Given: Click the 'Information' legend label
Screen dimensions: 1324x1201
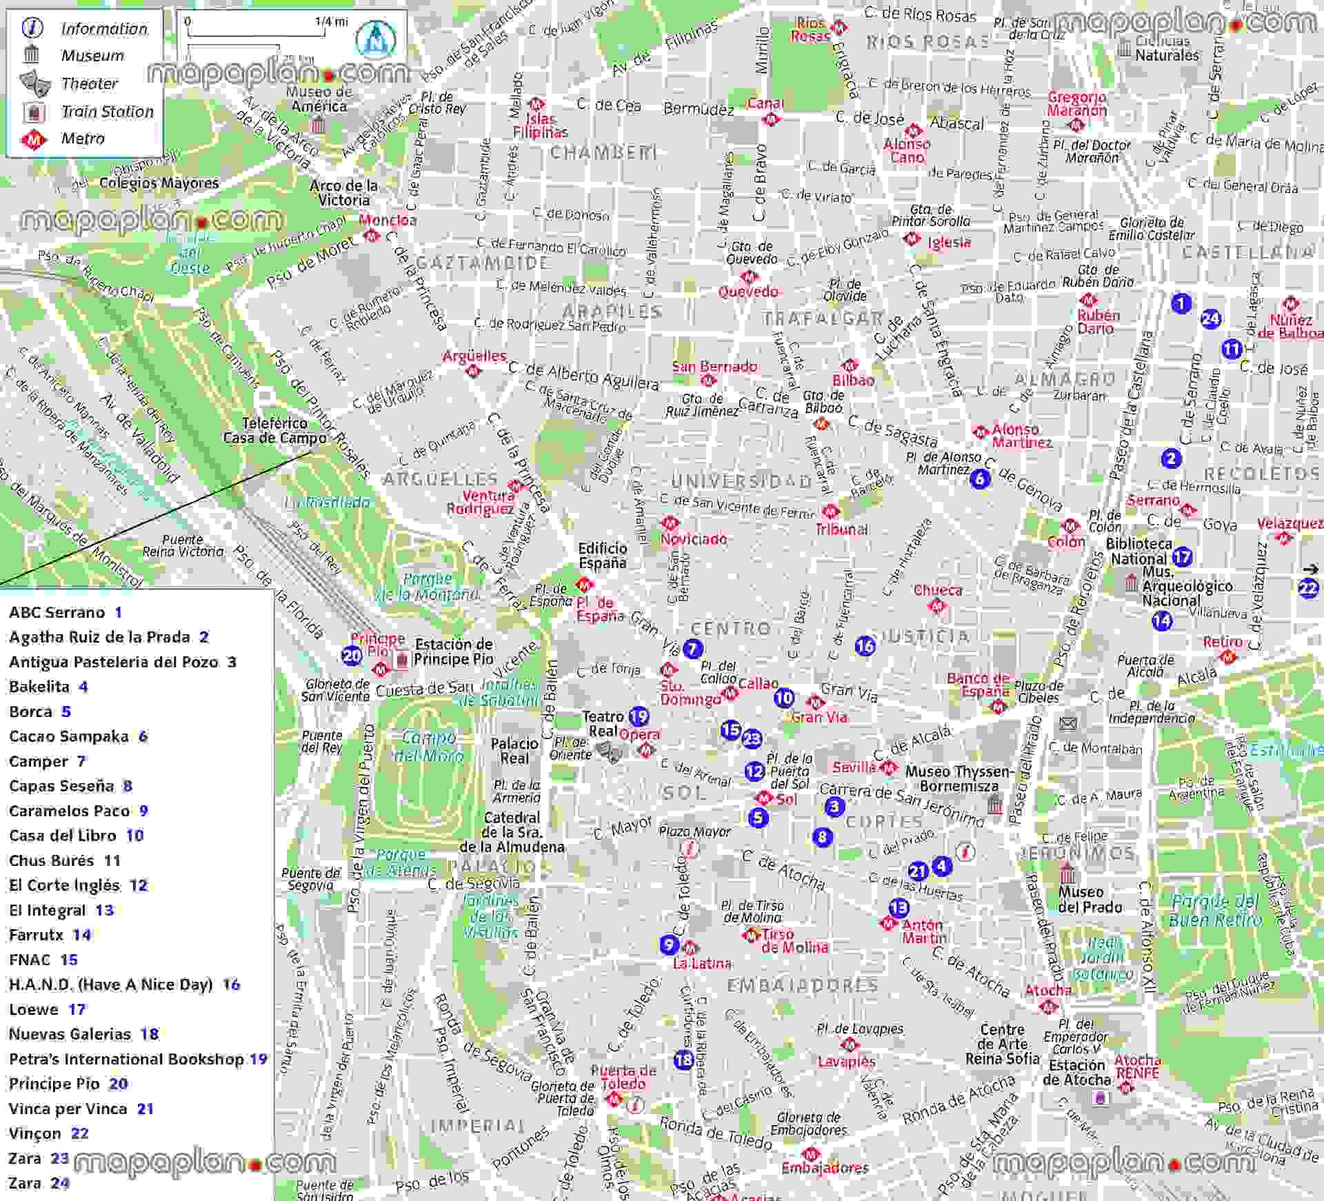Looking at the screenshot, I should (x=104, y=28).
